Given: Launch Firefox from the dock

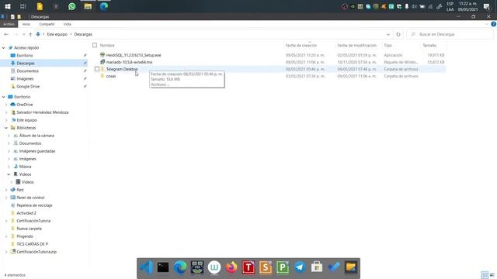Looking at the screenshot, I should tap(231, 267).
